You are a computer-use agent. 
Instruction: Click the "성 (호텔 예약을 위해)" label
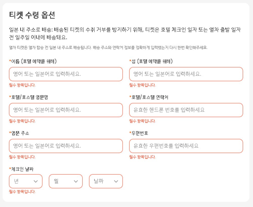point(152,61)
